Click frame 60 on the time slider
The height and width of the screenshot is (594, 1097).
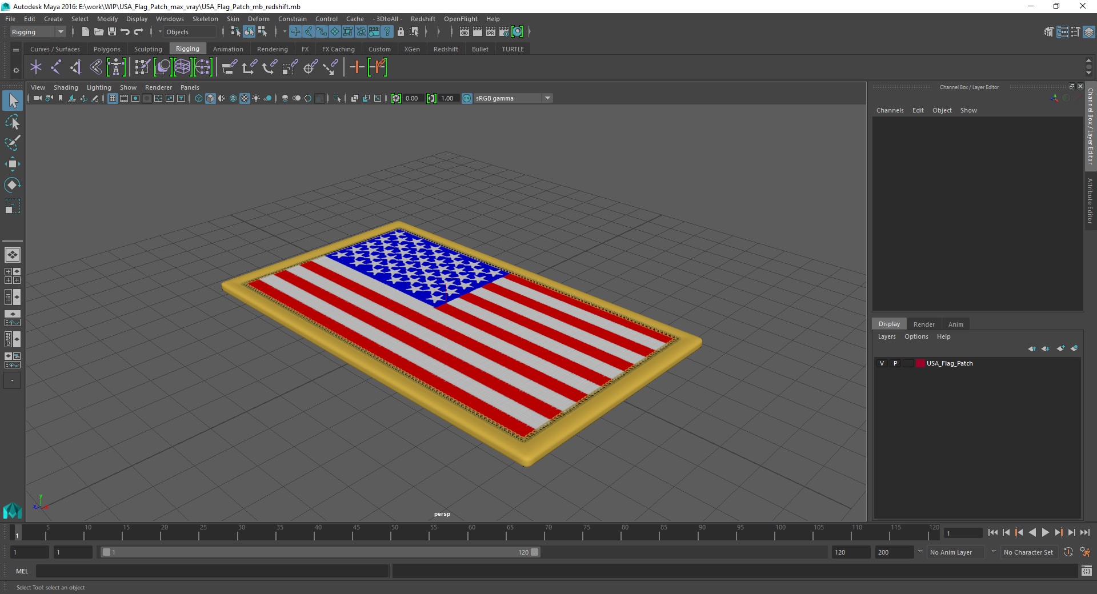pos(471,532)
